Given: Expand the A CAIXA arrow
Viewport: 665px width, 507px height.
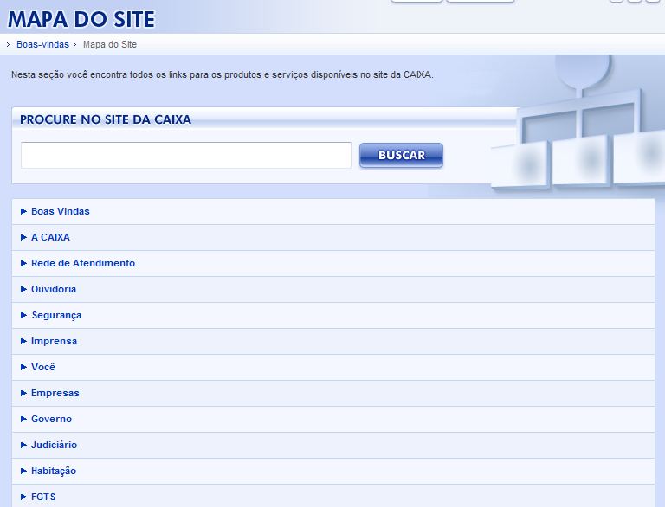Looking at the screenshot, I should (23, 237).
